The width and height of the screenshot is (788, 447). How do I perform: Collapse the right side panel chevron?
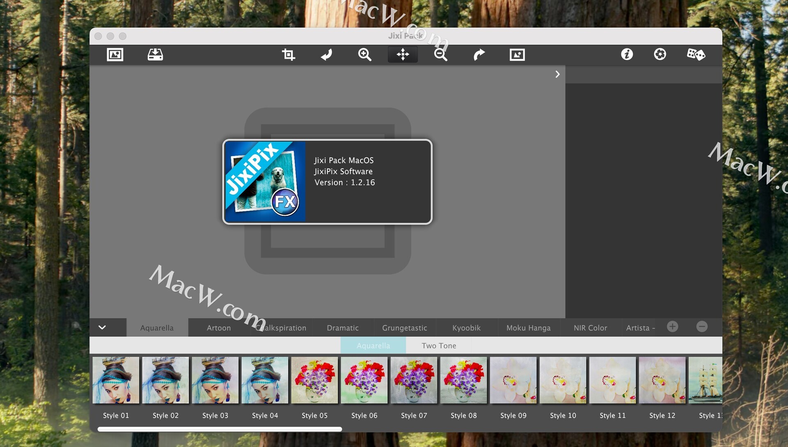pos(557,74)
